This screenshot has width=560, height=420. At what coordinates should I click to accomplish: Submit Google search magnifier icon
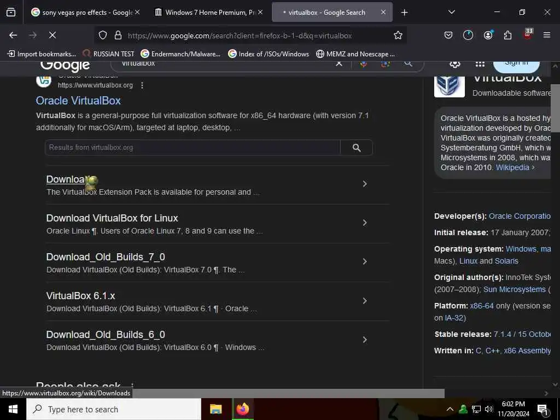tap(408, 63)
